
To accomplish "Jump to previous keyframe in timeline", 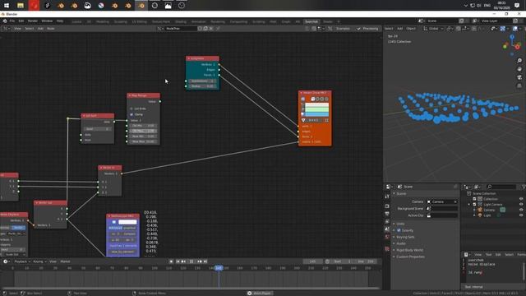I will click(x=183, y=261).
